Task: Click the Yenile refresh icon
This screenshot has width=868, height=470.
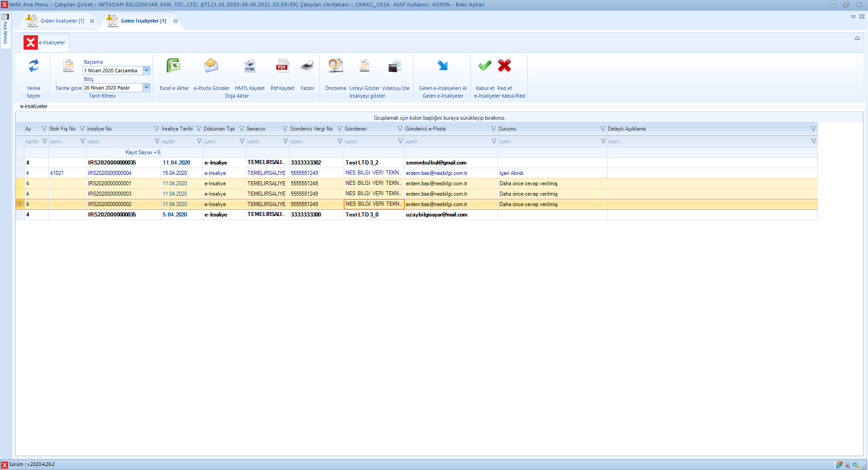Action: (x=33, y=66)
